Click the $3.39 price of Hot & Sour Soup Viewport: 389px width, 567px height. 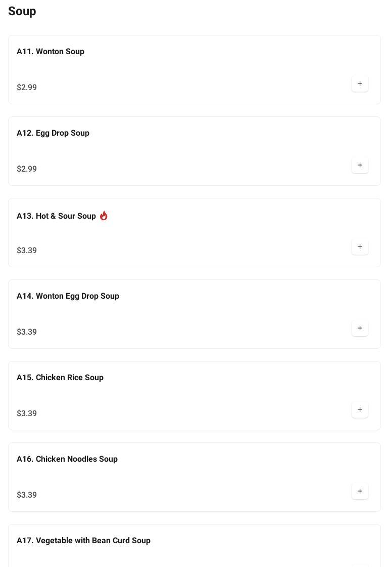pos(27,251)
